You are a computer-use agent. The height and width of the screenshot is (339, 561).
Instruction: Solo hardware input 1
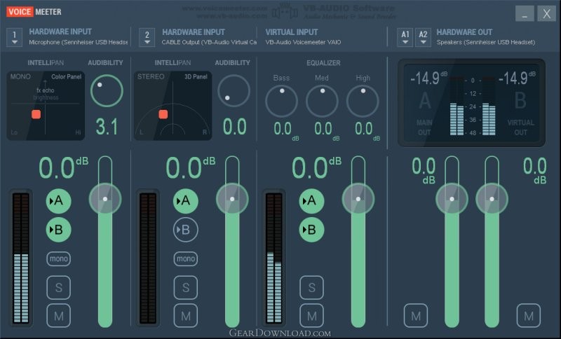click(59, 288)
